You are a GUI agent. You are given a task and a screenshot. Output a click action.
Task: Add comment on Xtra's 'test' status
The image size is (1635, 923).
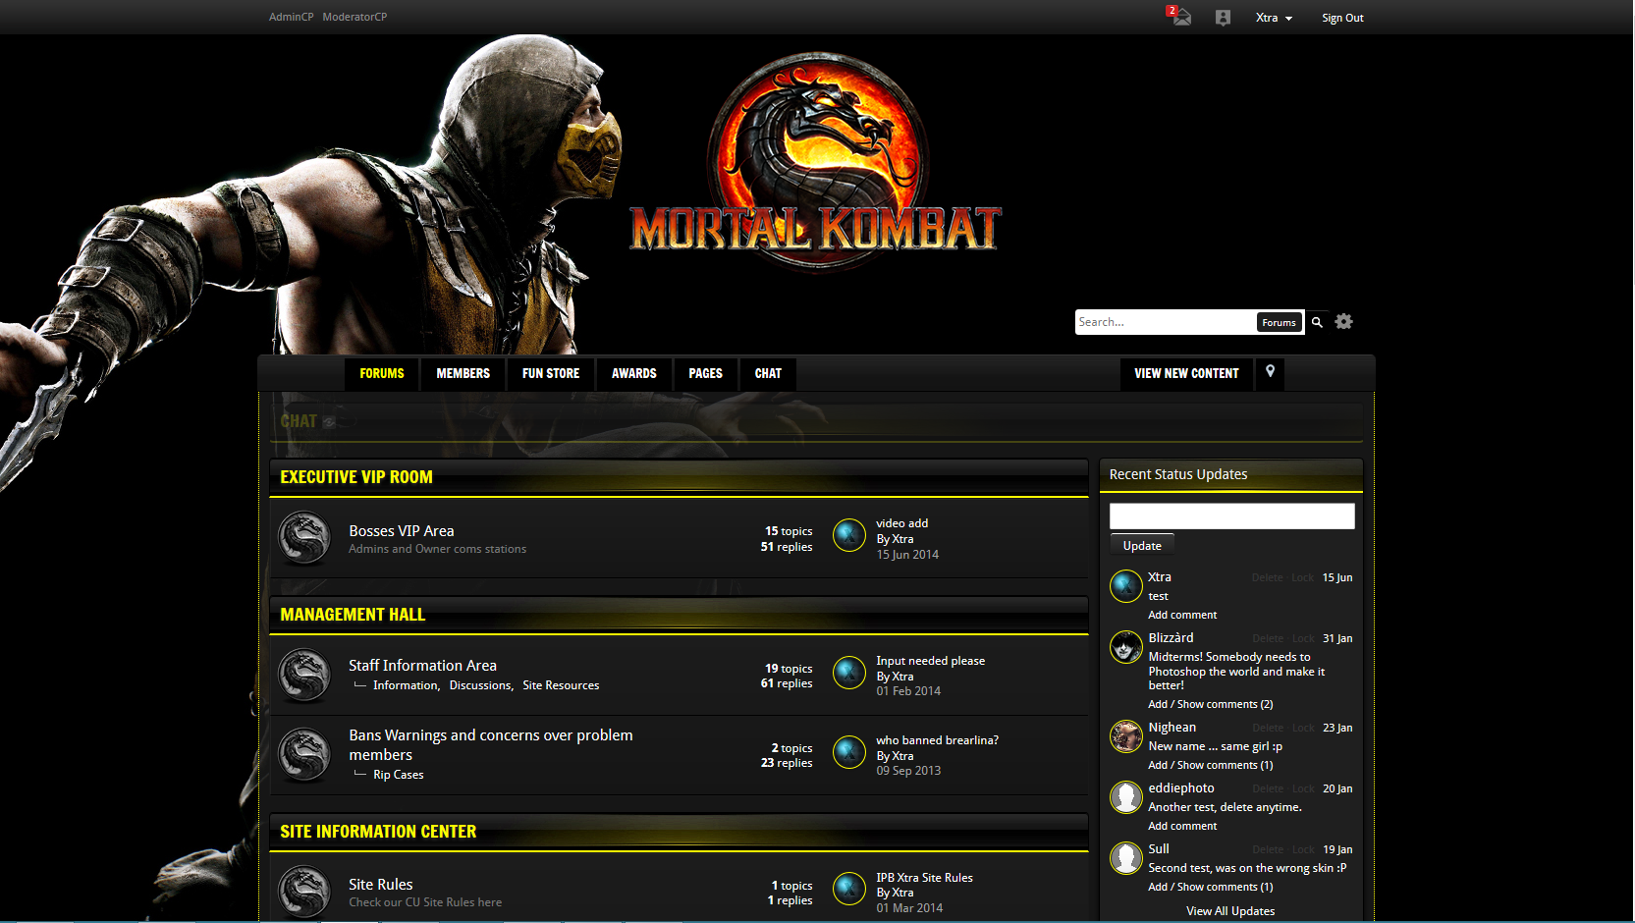pos(1182,615)
